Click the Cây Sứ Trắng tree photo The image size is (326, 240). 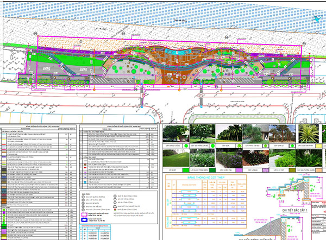pyautogui.click(x=202, y=134)
